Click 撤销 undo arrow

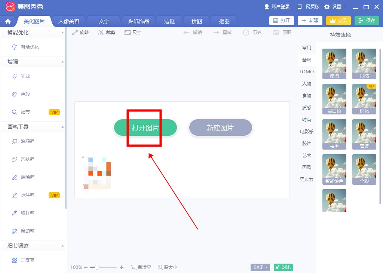[x=193, y=33]
